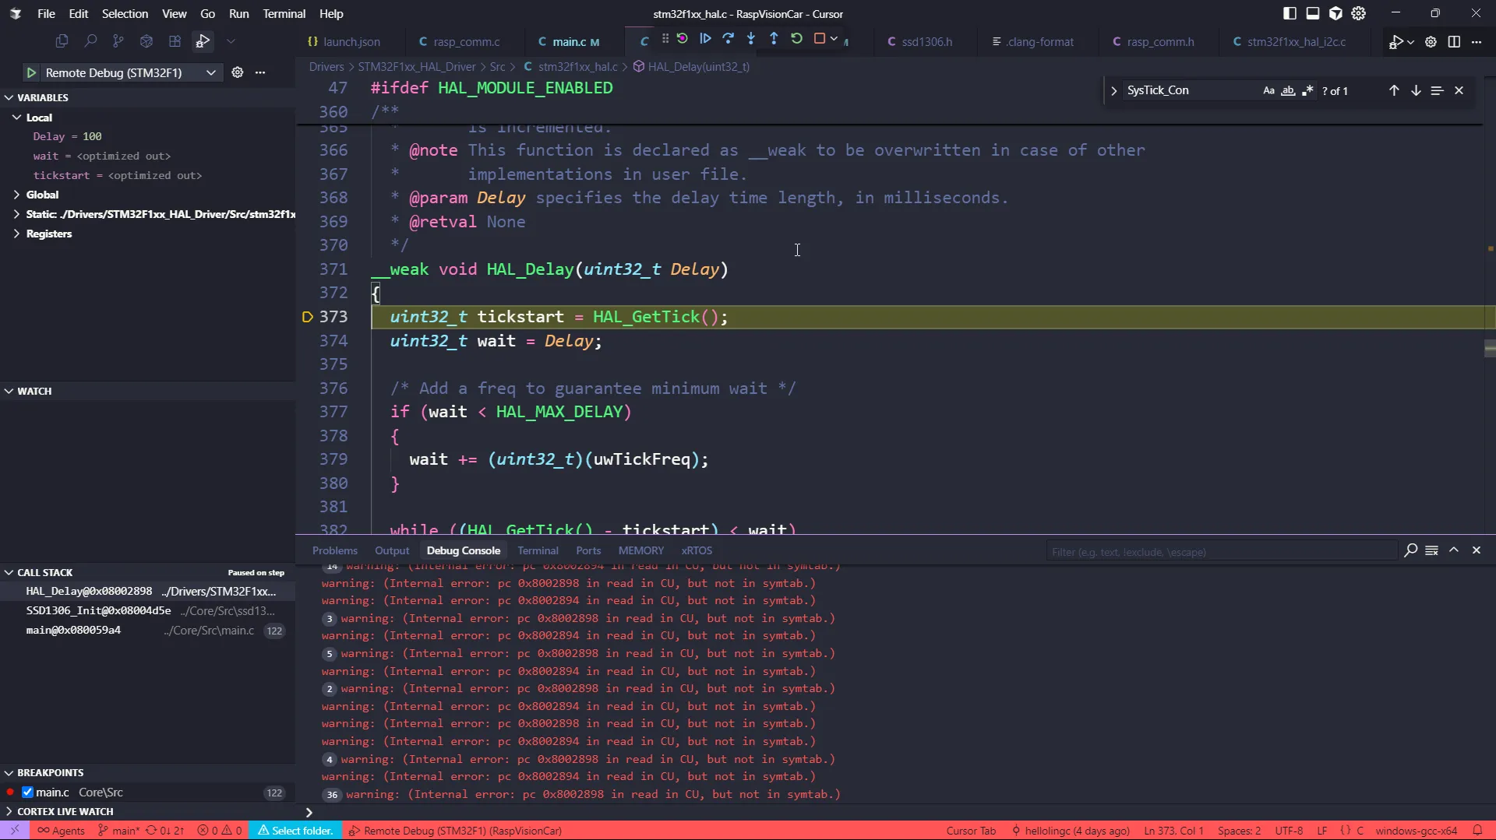This screenshot has width=1496, height=840.
Task: Click the Step Into debug icon
Action: click(750, 39)
